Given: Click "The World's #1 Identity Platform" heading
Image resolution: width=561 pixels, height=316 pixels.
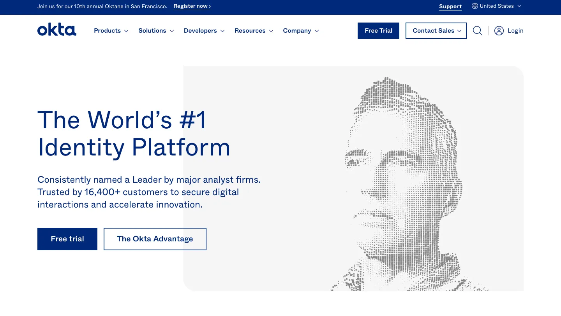Looking at the screenshot, I should click(x=134, y=133).
